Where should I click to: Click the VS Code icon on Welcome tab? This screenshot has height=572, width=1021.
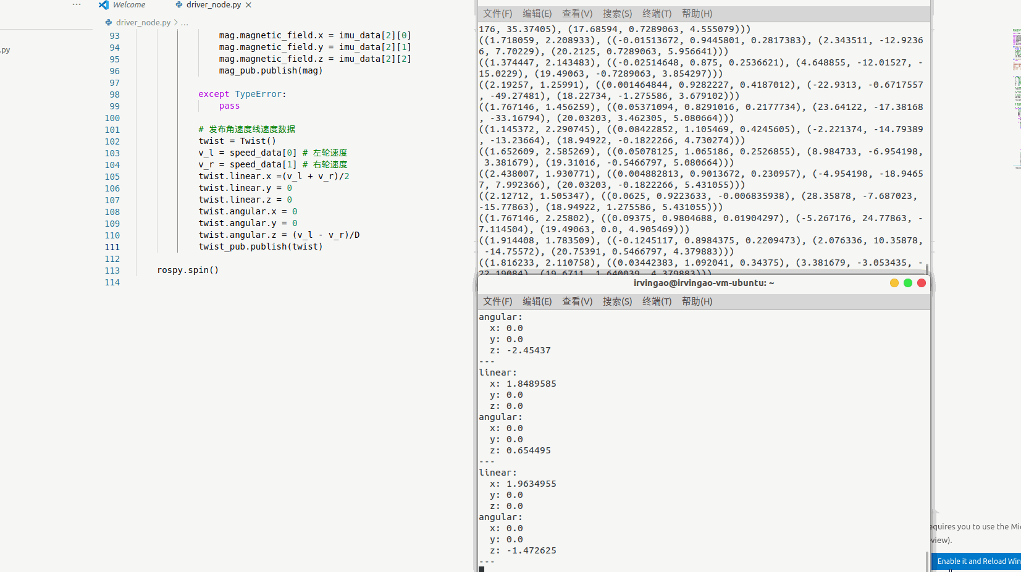[103, 4]
